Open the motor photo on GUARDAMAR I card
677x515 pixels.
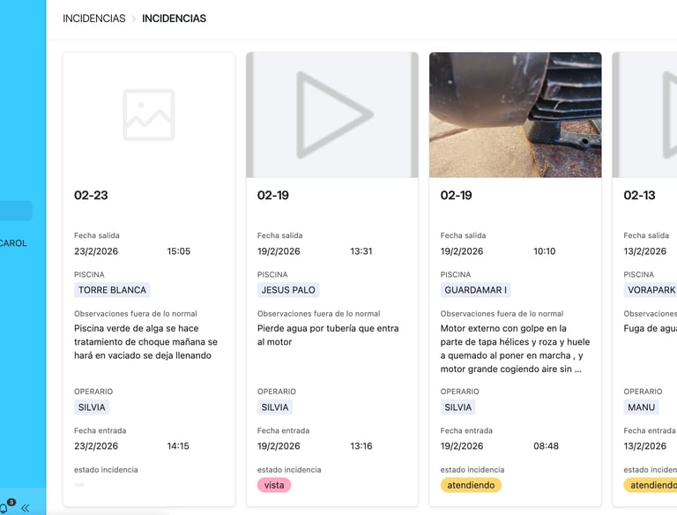[515, 115]
